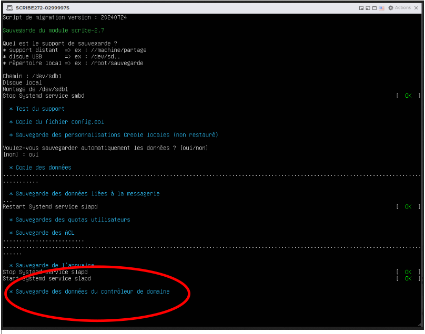Click 'Sauvegarde des données liées à la messagerie'

tap(87, 193)
